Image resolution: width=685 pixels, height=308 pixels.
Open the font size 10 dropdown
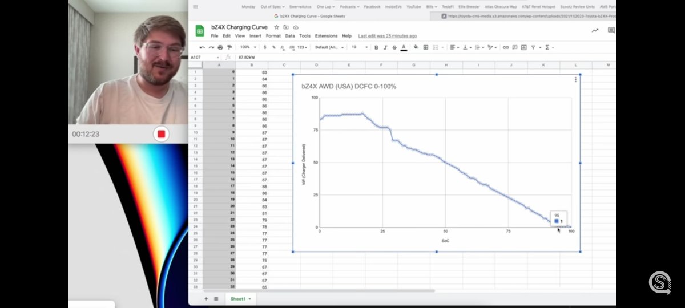(x=358, y=47)
